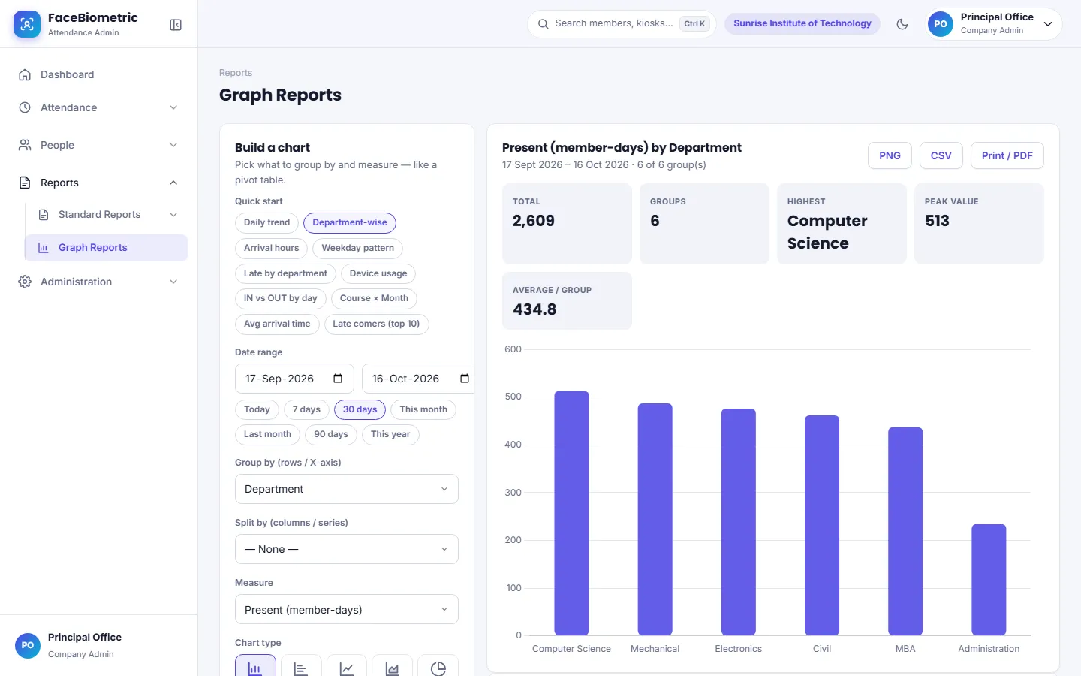Select the Today date range chip
Viewport: 1081px width, 676px height.
point(257,409)
